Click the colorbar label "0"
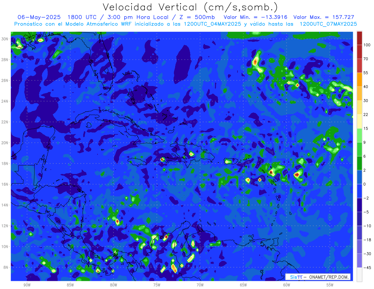This screenshot has height=289, width=374. 365,184
